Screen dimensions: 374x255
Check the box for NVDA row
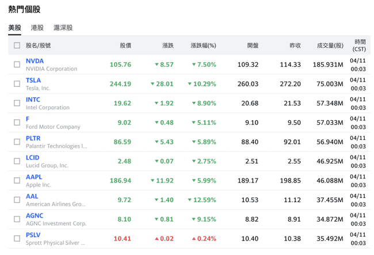17,64
